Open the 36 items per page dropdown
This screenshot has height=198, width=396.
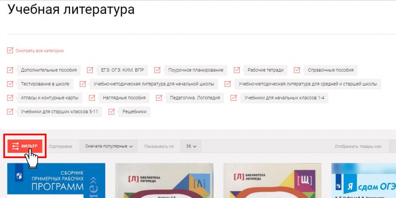pyautogui.click(x=191, y=146)
